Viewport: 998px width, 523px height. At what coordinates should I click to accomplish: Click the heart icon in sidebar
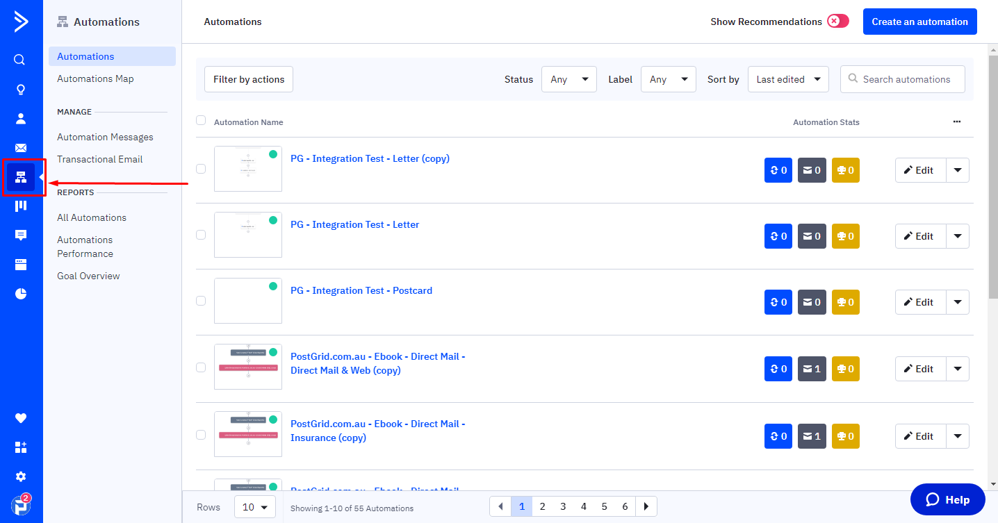pyautogui.click(x=20, y=418)
